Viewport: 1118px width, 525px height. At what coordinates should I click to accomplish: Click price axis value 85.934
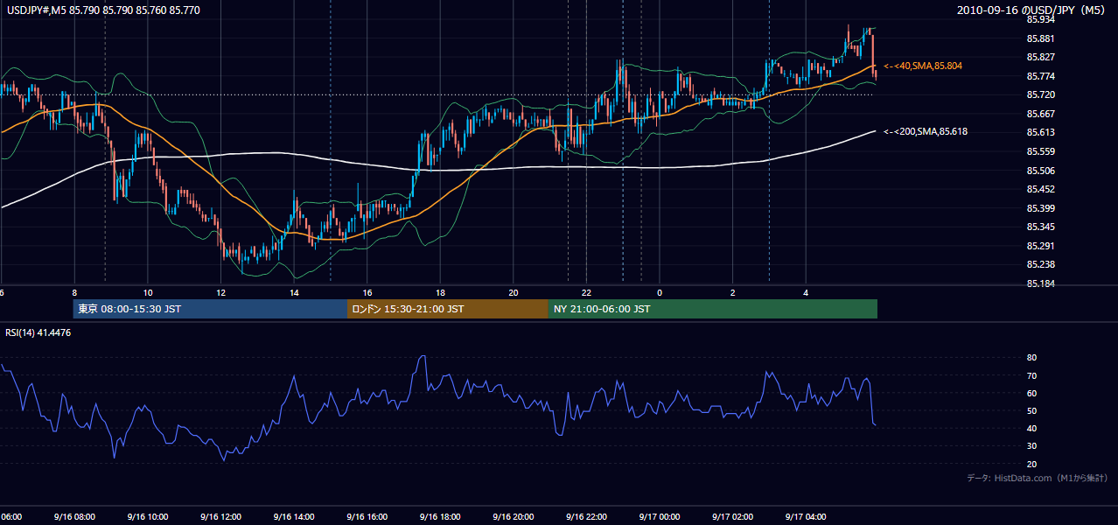1041,19
